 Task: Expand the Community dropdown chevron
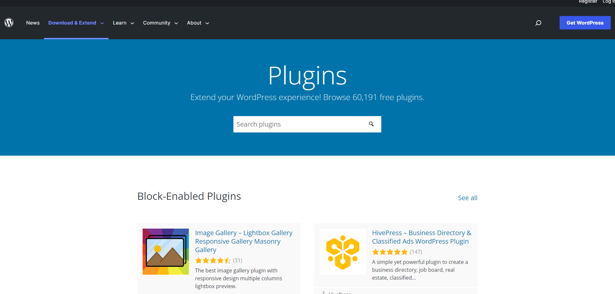coord(176,23)
